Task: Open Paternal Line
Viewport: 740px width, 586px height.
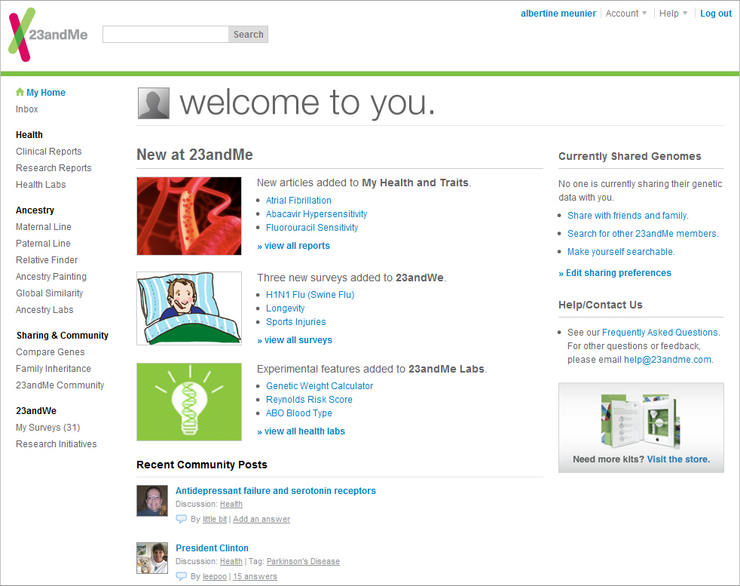Action: 44,243
